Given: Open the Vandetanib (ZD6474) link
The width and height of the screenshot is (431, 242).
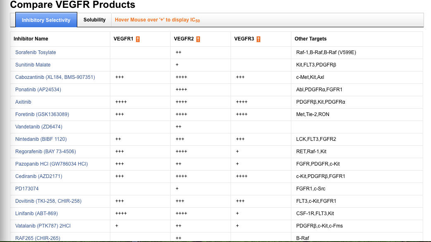Looking at the screenshot, I should [39, 127].
